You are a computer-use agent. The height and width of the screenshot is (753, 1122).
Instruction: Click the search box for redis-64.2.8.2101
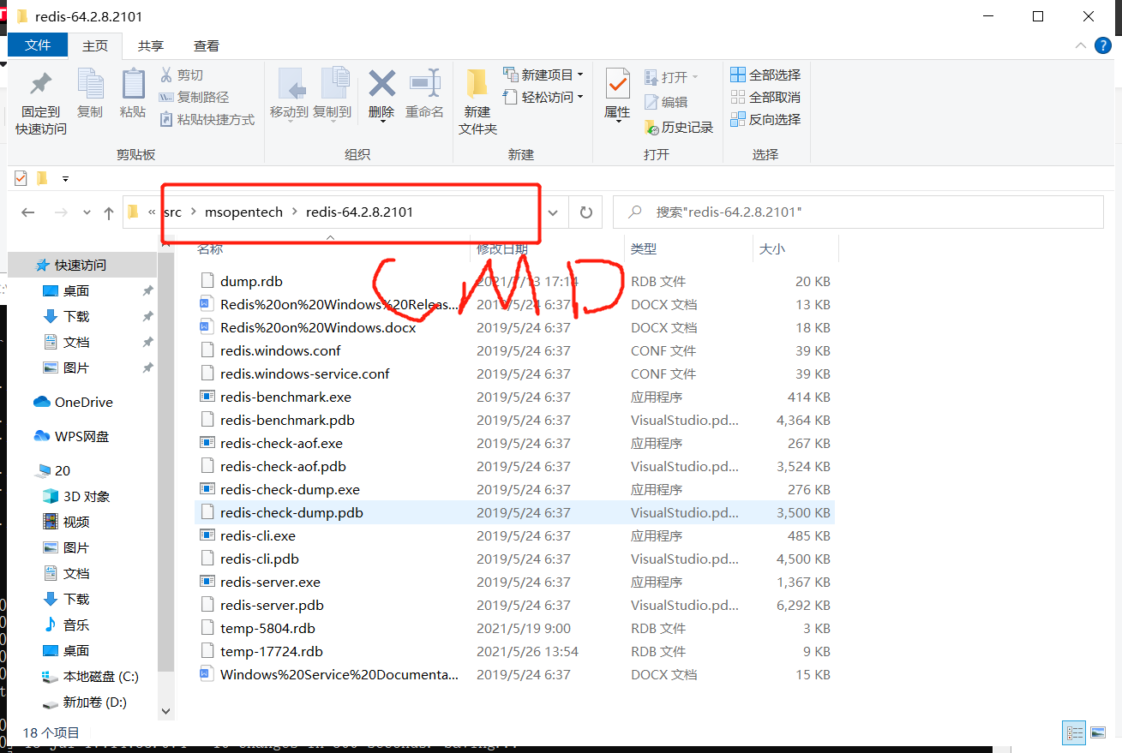point(858,212)
